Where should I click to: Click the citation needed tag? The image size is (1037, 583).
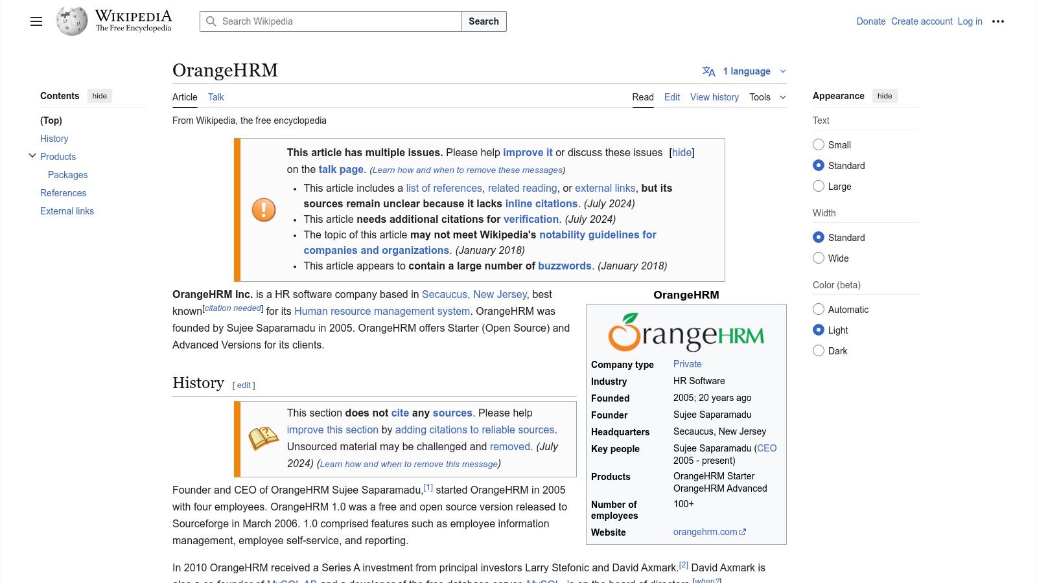tap(233, 308)
